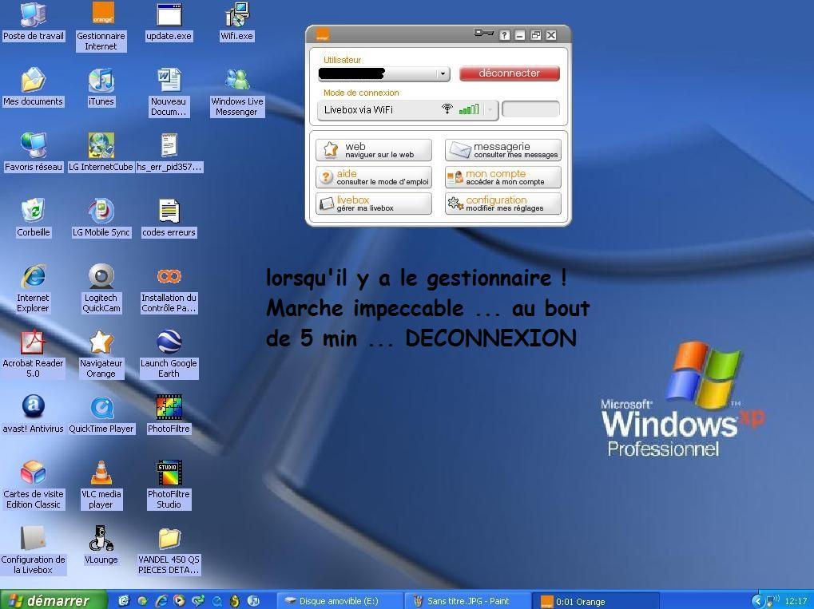The height and width of the screenshot is (609, 814).
Task: Open help via the question mark title button
Action: coord(505,35)
